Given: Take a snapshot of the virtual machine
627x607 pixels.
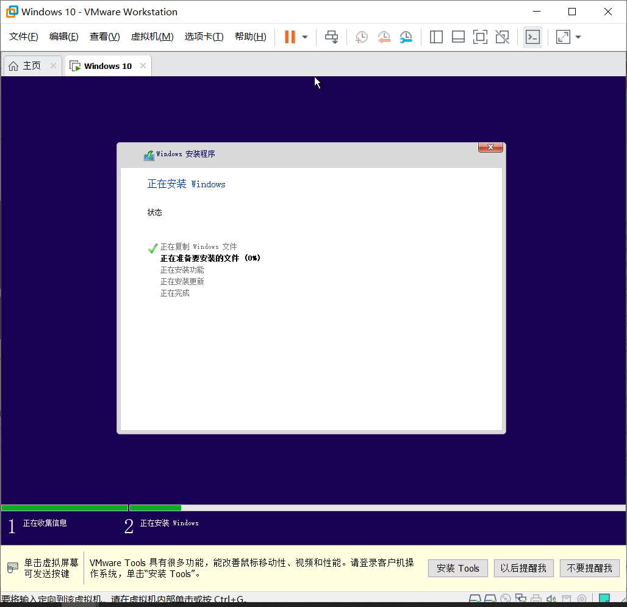Looking at the screenshot, I should point(362,37).
